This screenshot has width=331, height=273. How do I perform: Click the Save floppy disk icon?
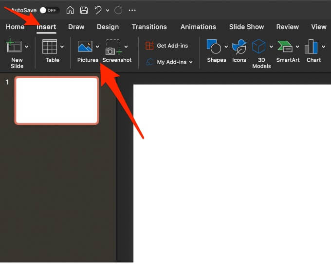(84, 10)
